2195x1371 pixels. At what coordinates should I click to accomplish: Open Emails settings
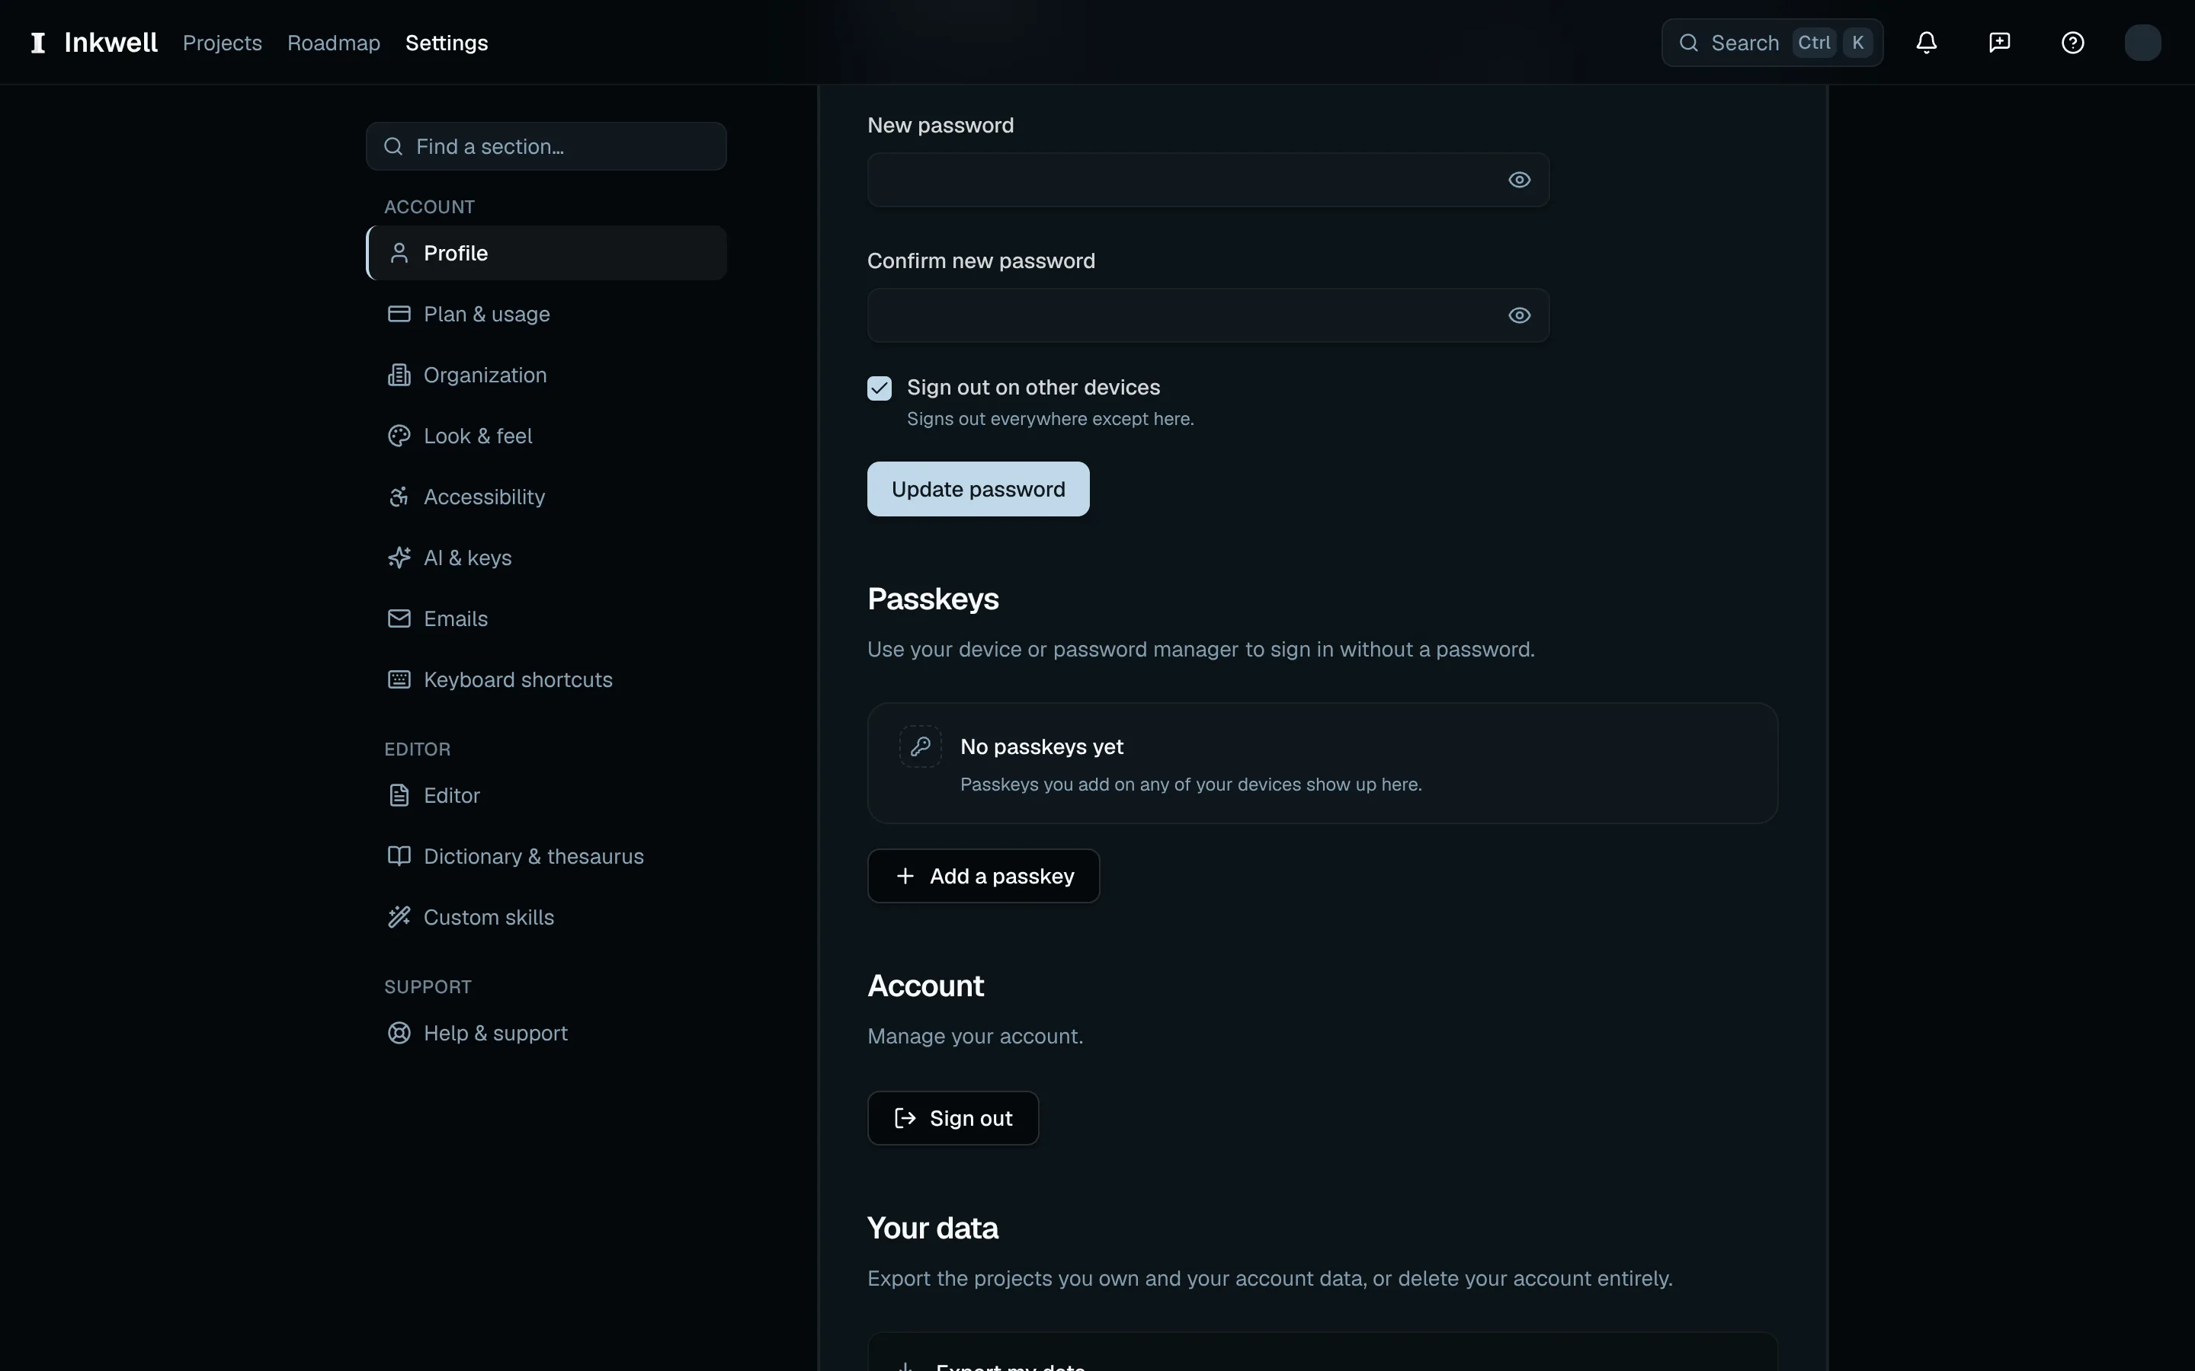pyautogui.click(x=546, y=618)
